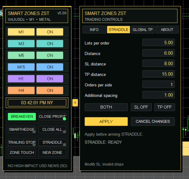The height and width of the screenshot is (179, 189).
Task: Toggle the TP OFF button
Action: (x=164, y=107)
